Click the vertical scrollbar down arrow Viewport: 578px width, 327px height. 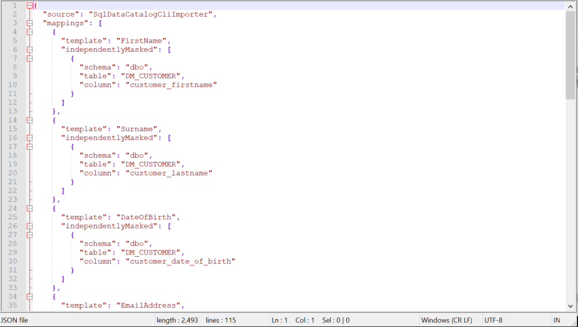point(571,306)
